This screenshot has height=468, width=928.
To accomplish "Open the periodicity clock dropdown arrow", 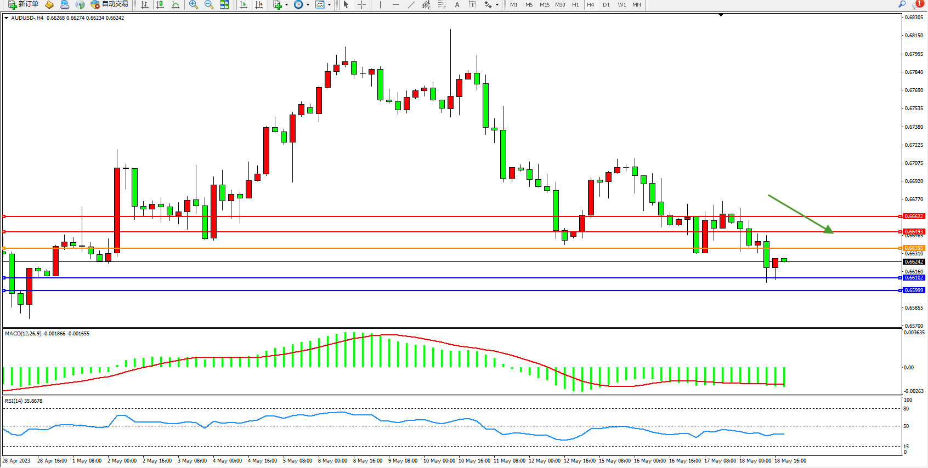I will click(x=308, y=5).
